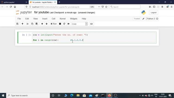
Task: Open Task View on taskbar
Action: pyautogui.click(x=59, y=96)
